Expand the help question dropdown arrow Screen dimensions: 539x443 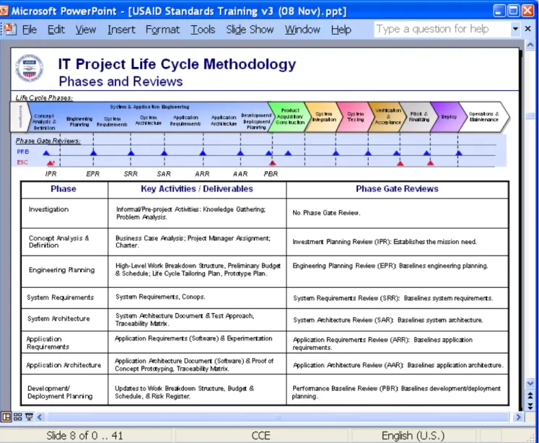coord(515,29)
